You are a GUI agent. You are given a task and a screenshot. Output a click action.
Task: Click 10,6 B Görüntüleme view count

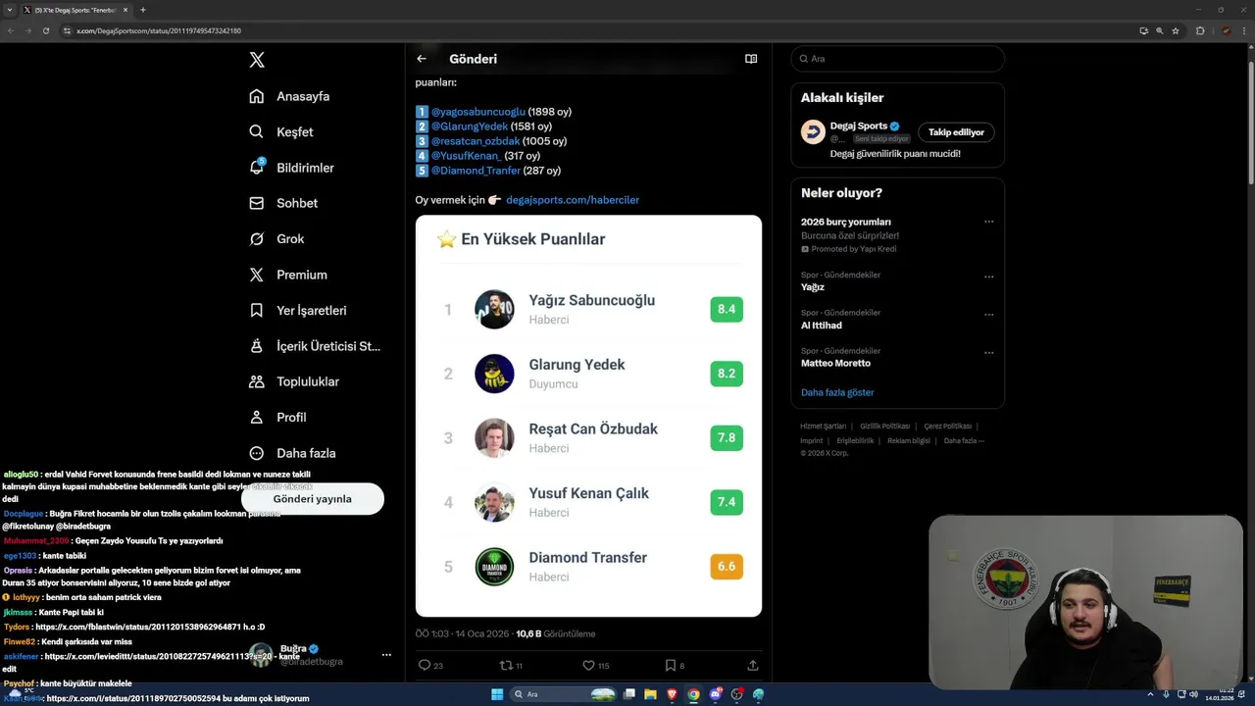(556, 633)
